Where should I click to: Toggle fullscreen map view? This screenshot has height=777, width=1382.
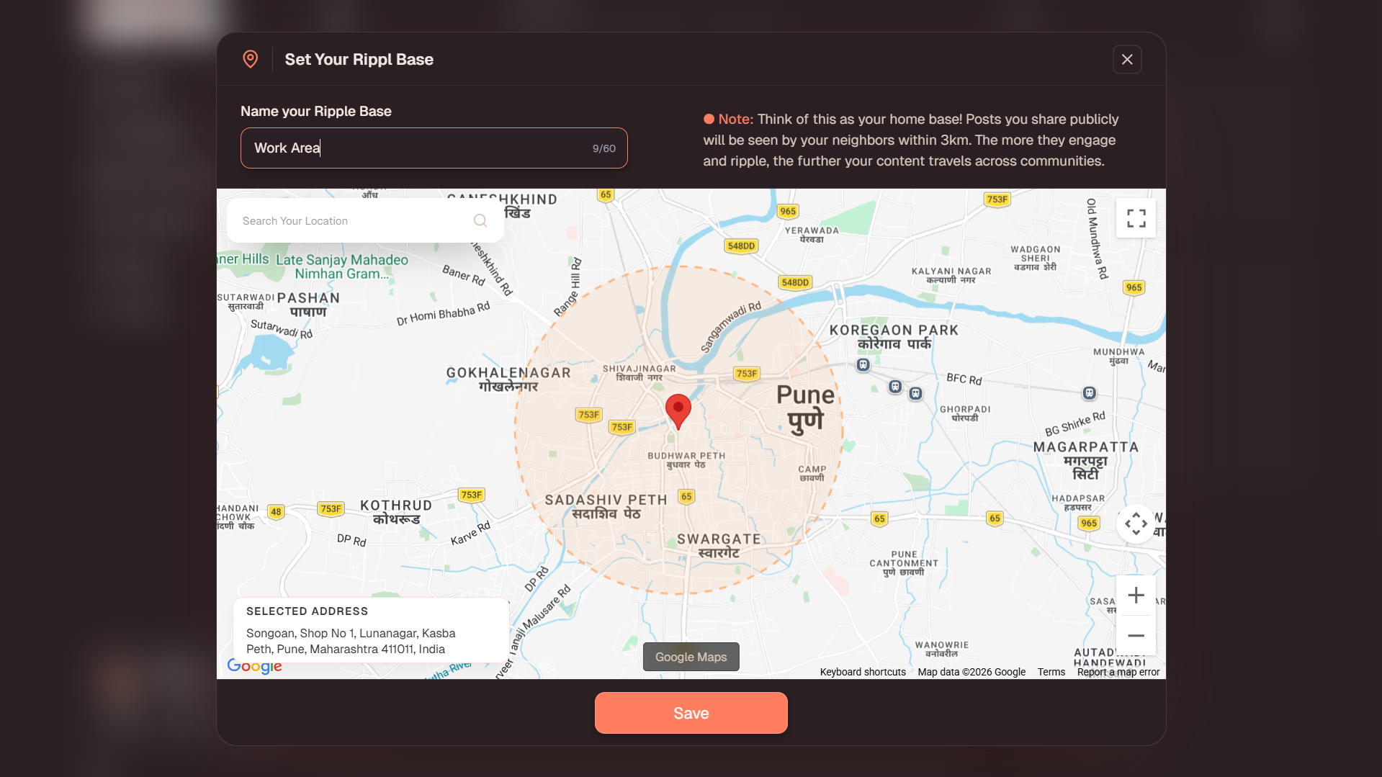pyautogui.click(x=1136, y=218)
